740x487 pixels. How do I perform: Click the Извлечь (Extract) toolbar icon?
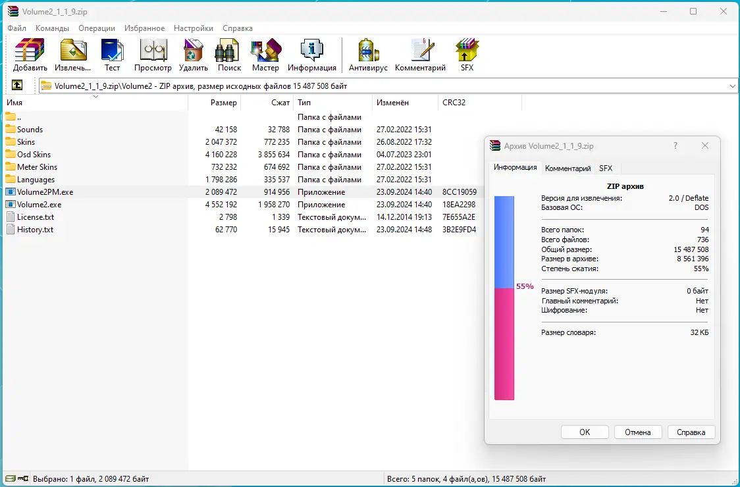[x=72, y=50]
